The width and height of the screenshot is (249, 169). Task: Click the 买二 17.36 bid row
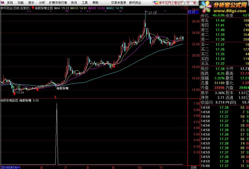225,50
